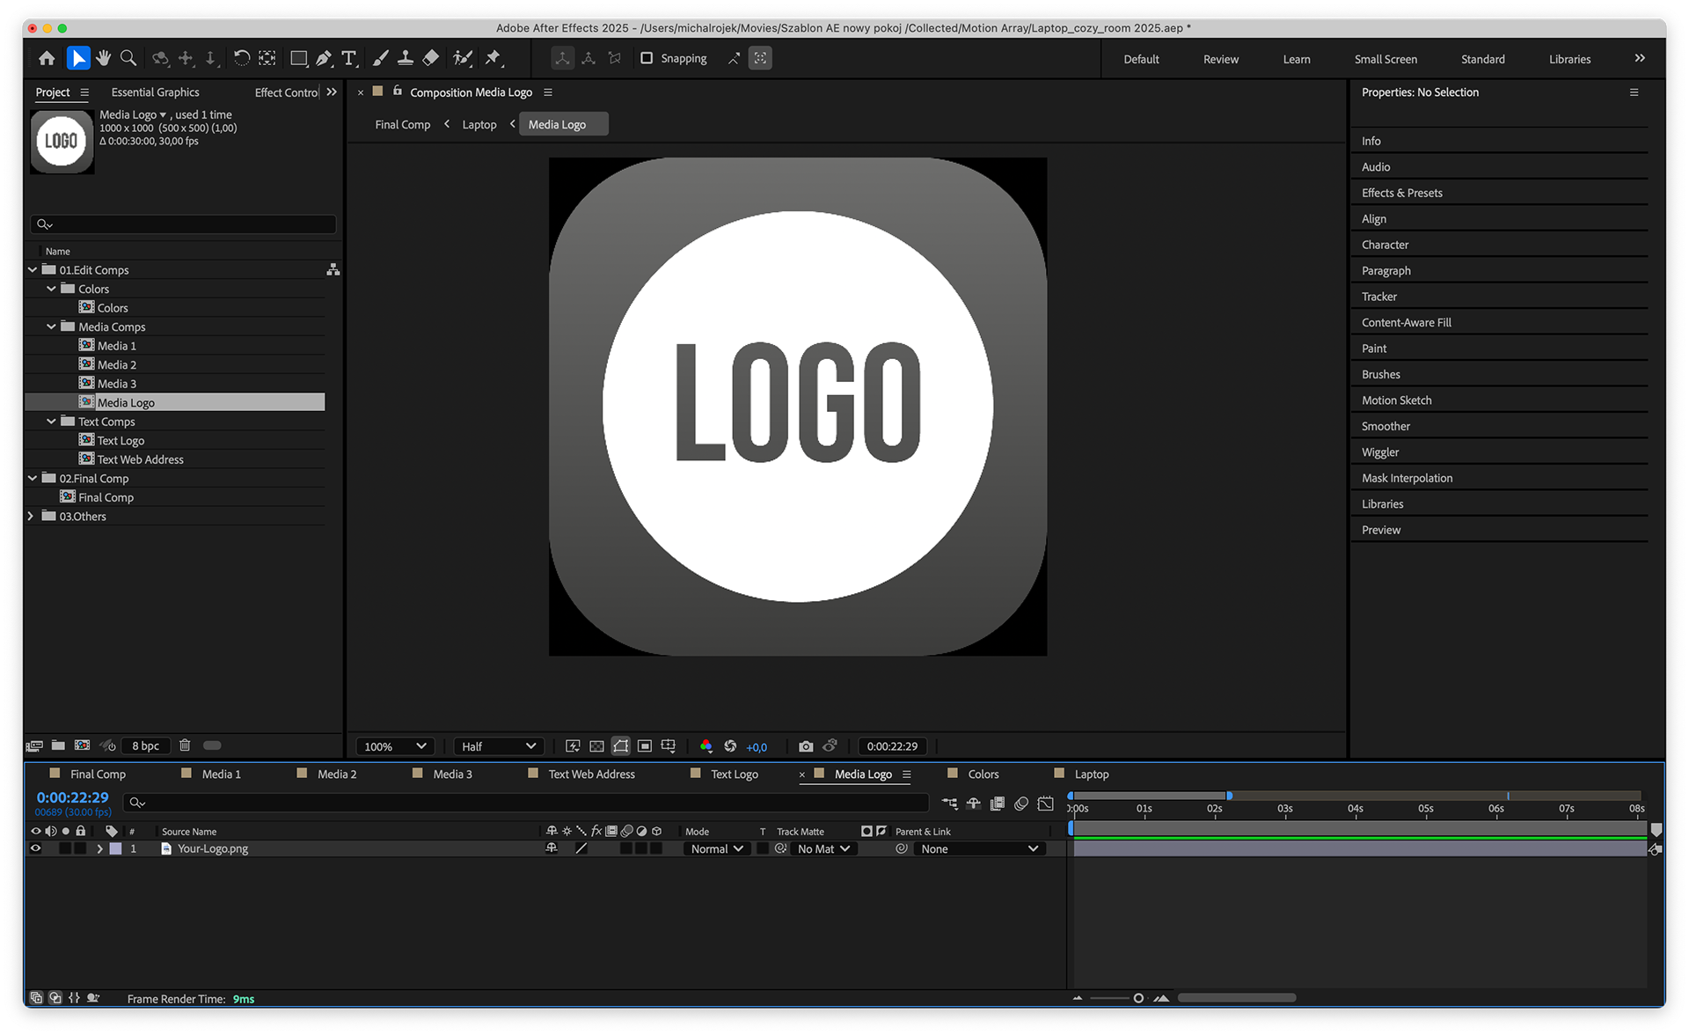
Task: Delete selected item with trash icon
Action: (185, 745)
